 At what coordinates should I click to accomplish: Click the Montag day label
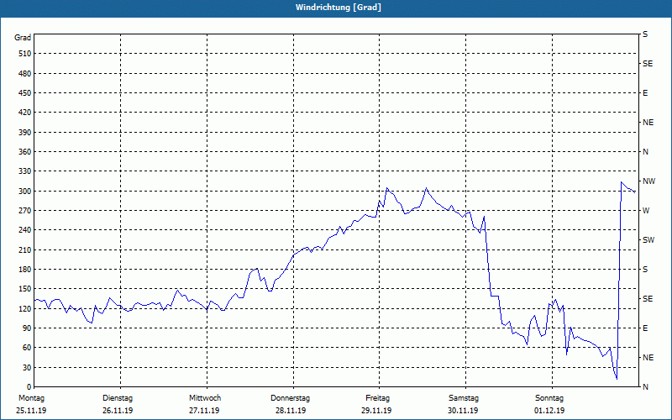pyautogui.click(x=31, y=398)
